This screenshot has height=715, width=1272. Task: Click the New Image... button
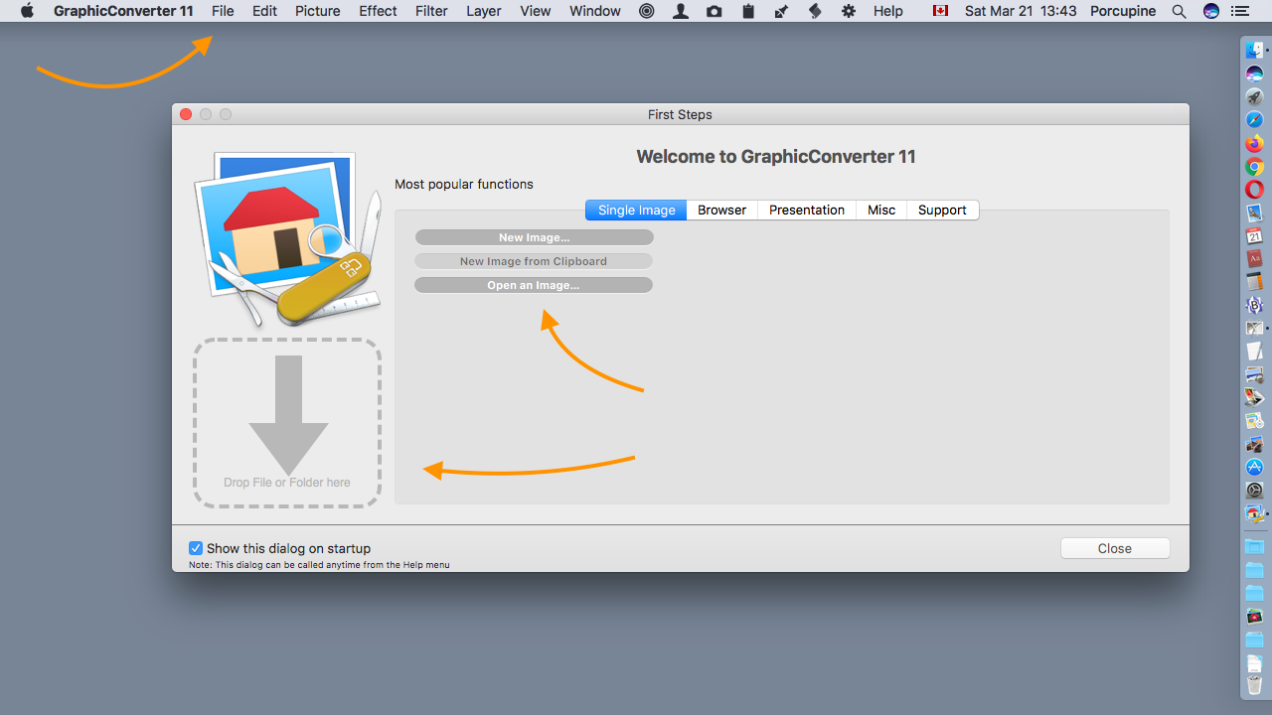coord(534,237)
